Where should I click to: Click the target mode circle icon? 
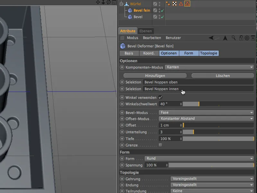247,38
